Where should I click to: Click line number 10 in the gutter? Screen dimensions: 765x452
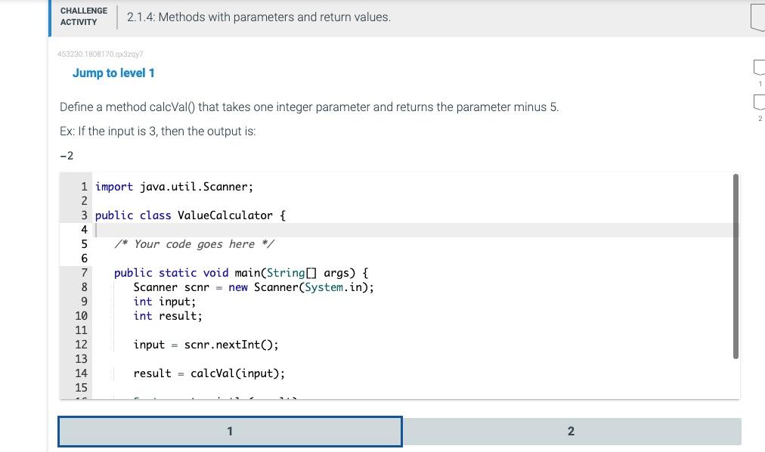click(81, 315)
